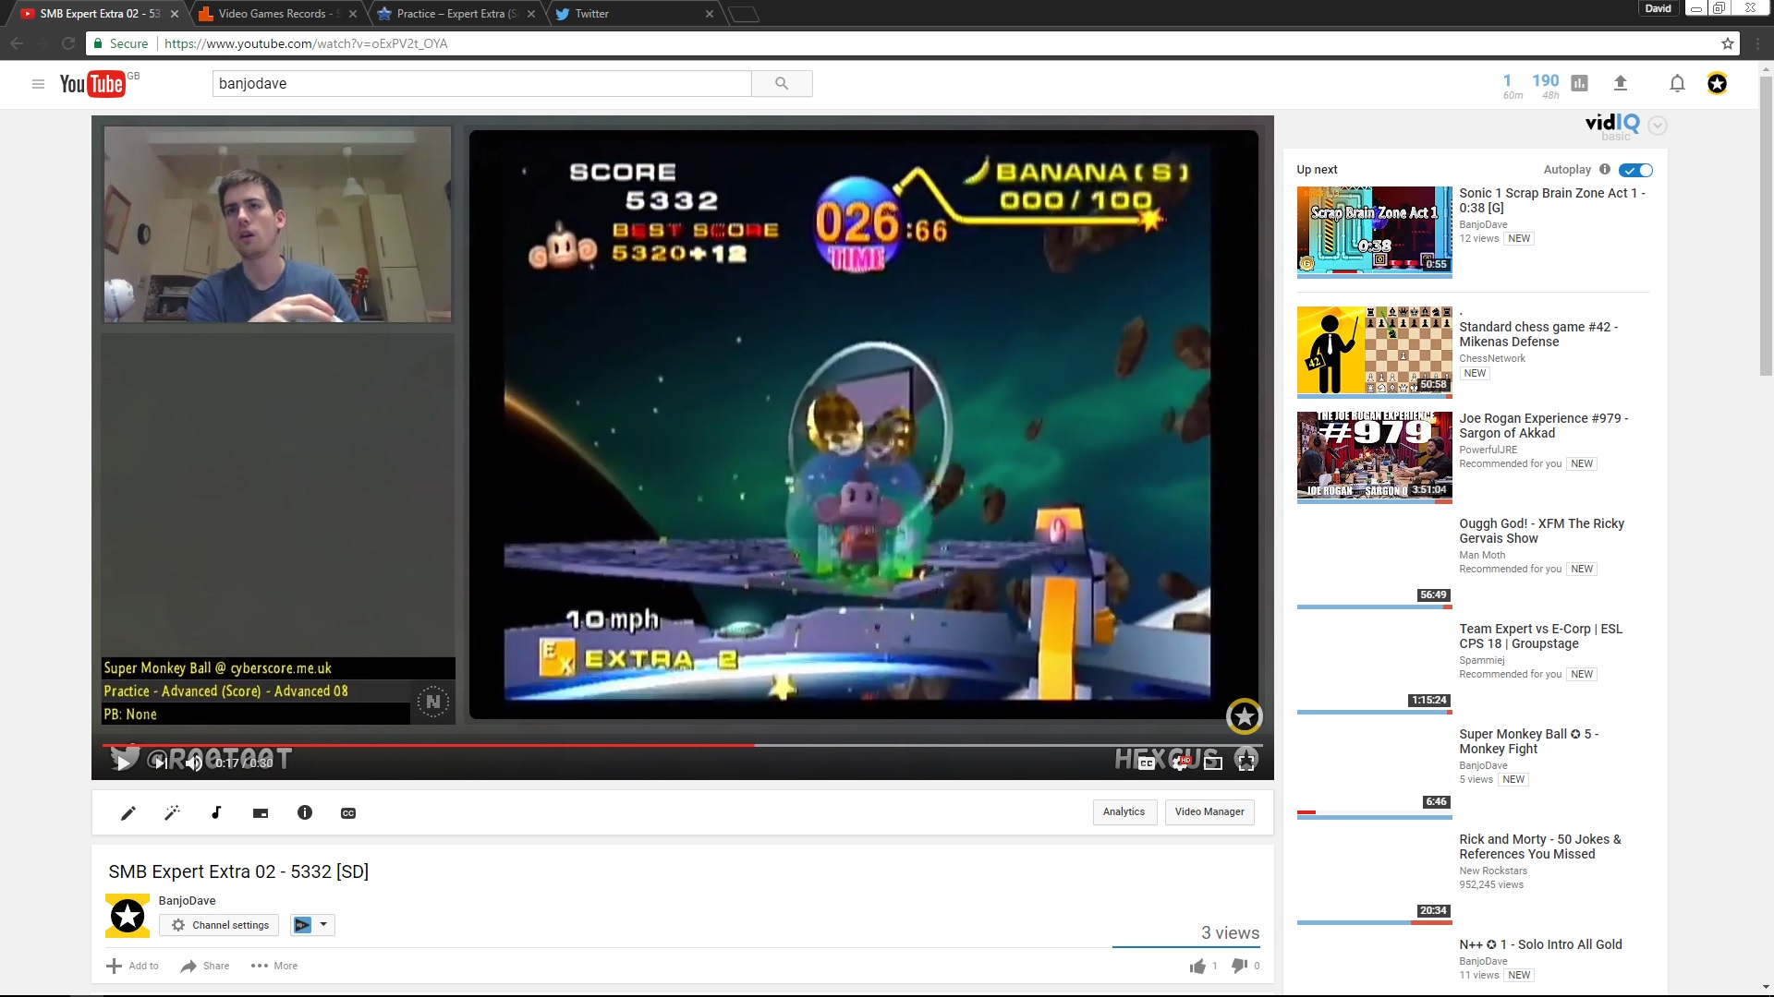This screenshot has width=1774, height=997.
Task: Open Video Manager
Action: [x=1209, y=811]
